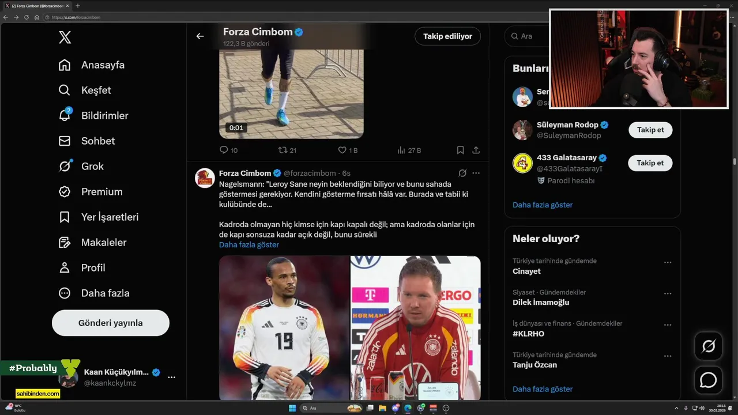This screenshot has height=415, width=738.
Task: Open options dots for Tanju Özcan trend
Action: [668, 356]
